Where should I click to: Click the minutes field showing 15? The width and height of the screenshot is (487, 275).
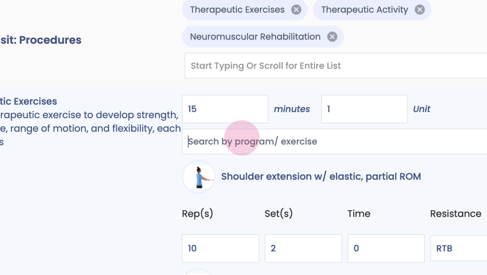pos(225,109)
